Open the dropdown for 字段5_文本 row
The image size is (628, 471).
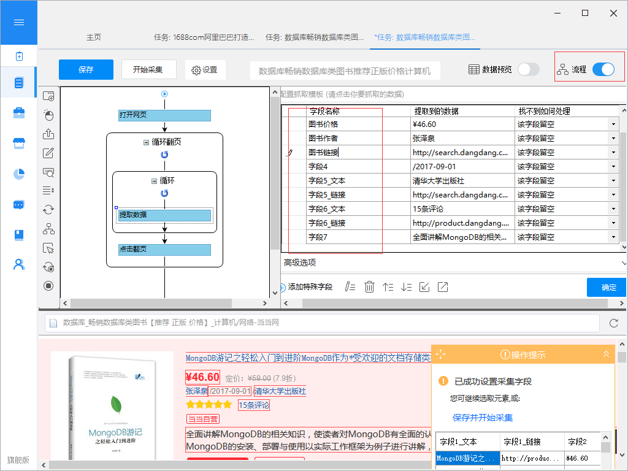click(x=613, y=181)
